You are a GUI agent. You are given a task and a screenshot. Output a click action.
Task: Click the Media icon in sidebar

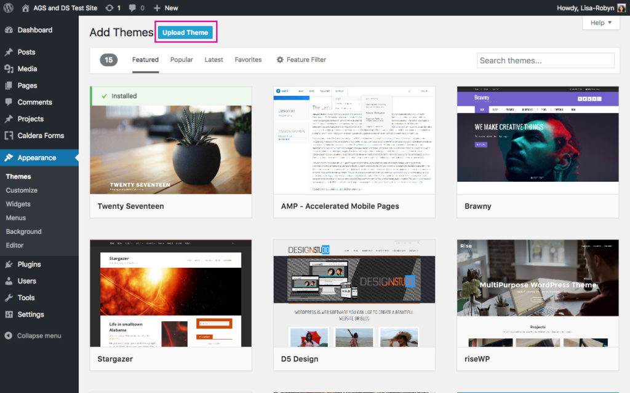[x=9, y=69]
